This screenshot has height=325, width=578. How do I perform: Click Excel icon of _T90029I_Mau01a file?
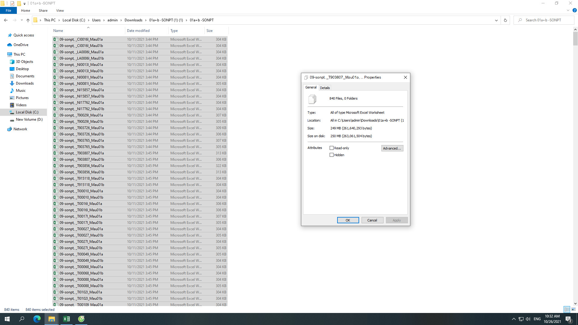pos(56,115)
